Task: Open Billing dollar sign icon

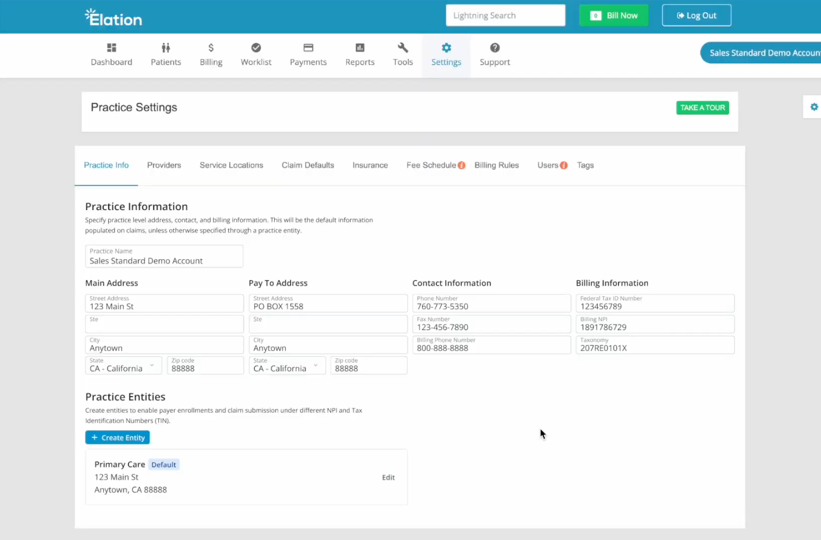Action: pos(211,48)
